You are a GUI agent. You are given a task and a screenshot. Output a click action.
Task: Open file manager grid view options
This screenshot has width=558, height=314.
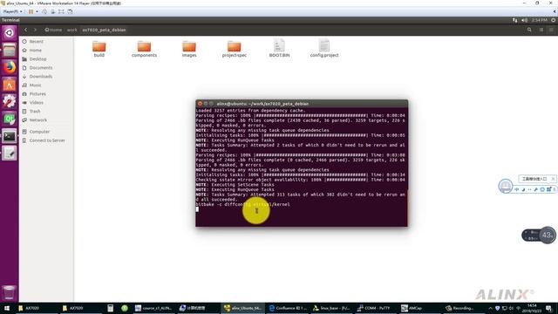(x=551, y=30)
